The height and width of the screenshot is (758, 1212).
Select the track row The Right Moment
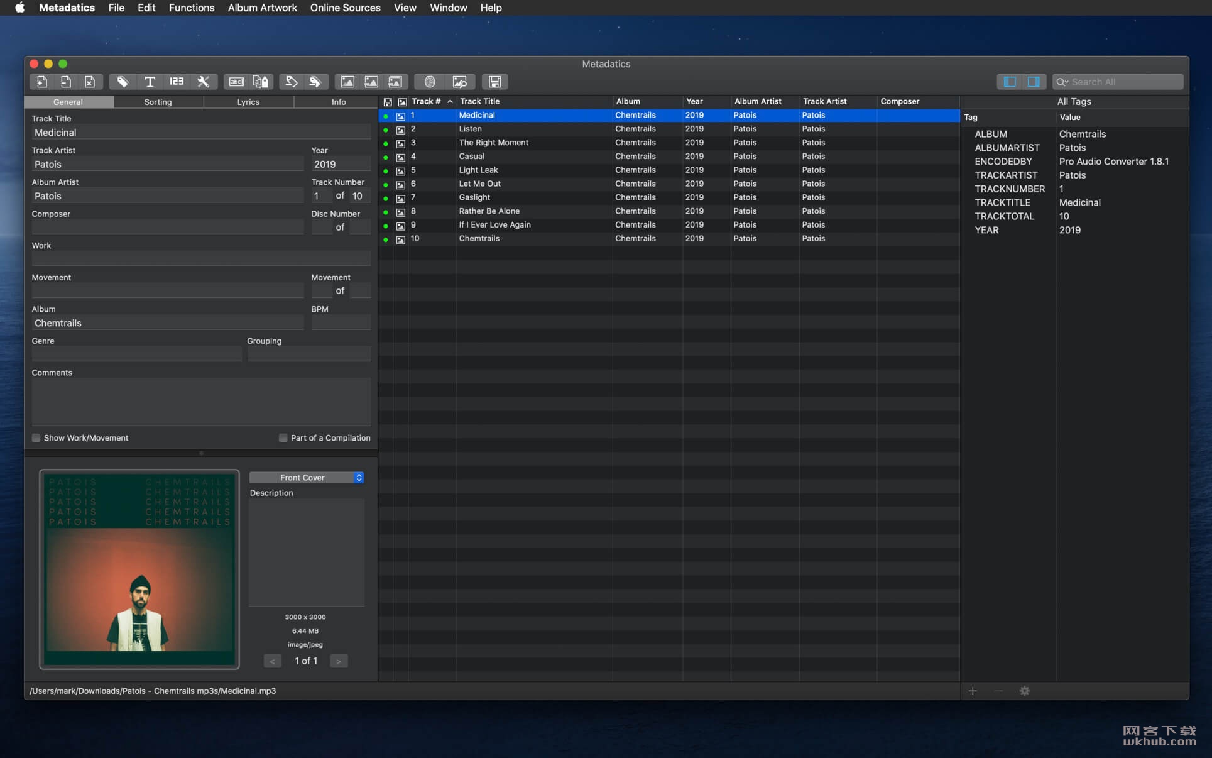point(669,143)
